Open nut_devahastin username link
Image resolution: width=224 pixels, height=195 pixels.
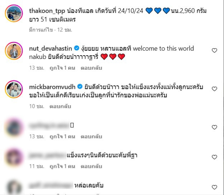51,48
